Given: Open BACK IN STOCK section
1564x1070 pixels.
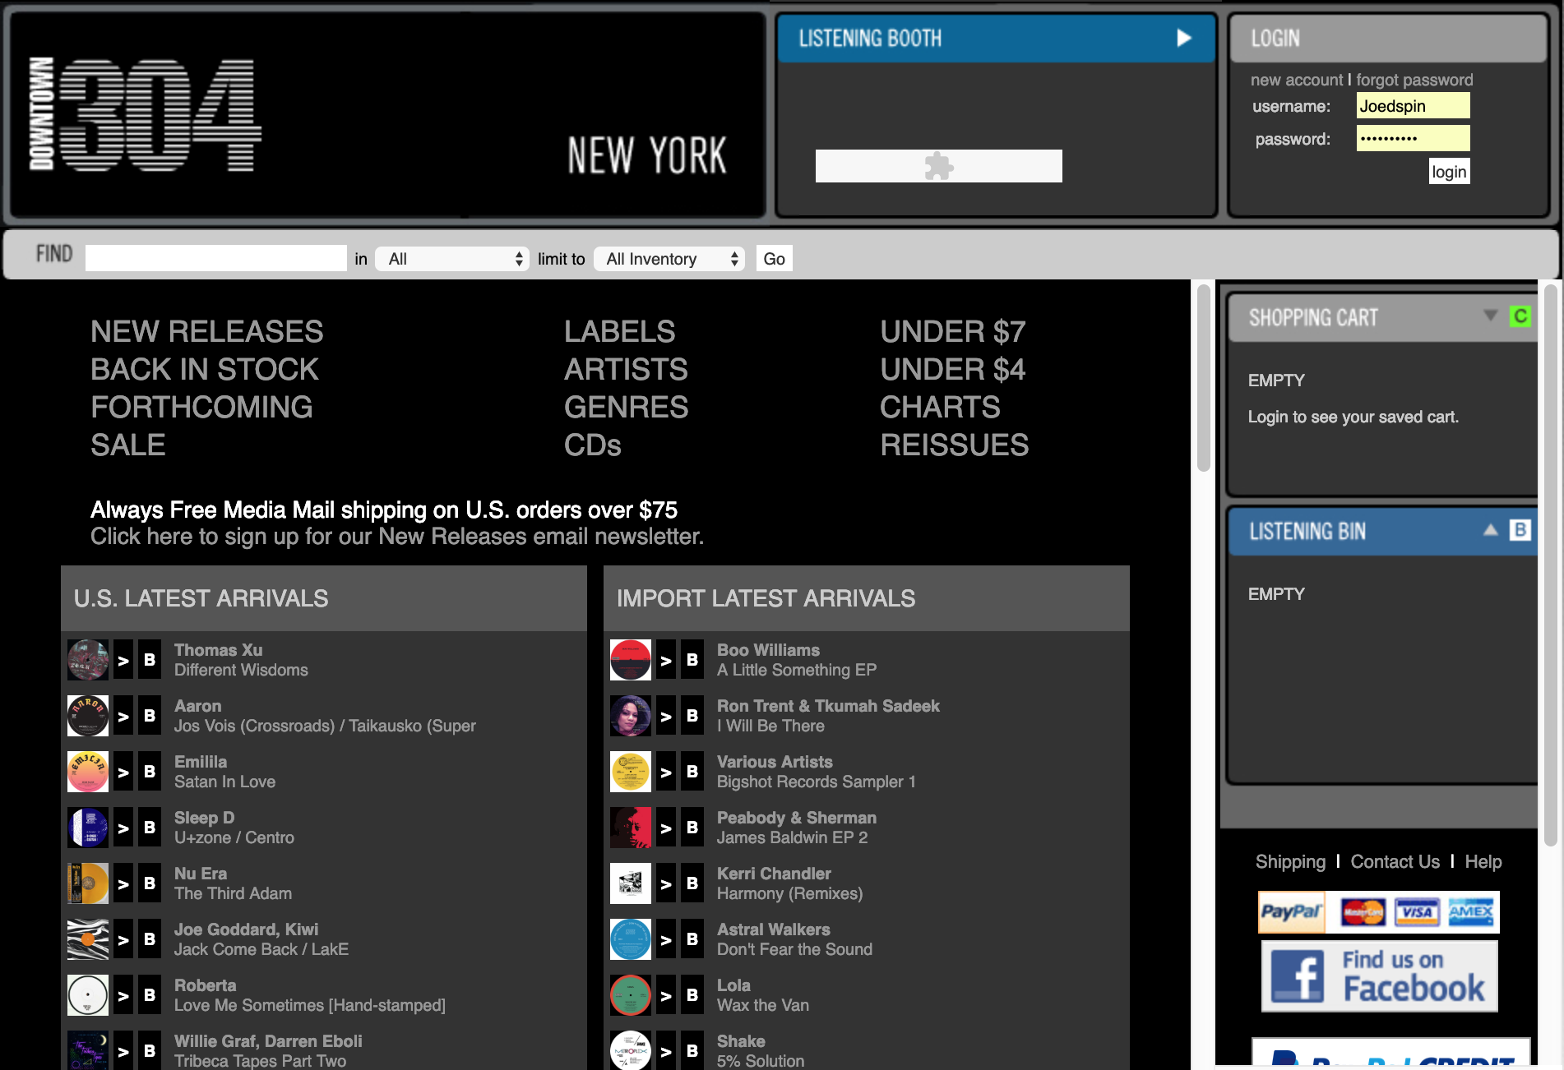Looking at the screenshot, I should click(x=205, y=370).
